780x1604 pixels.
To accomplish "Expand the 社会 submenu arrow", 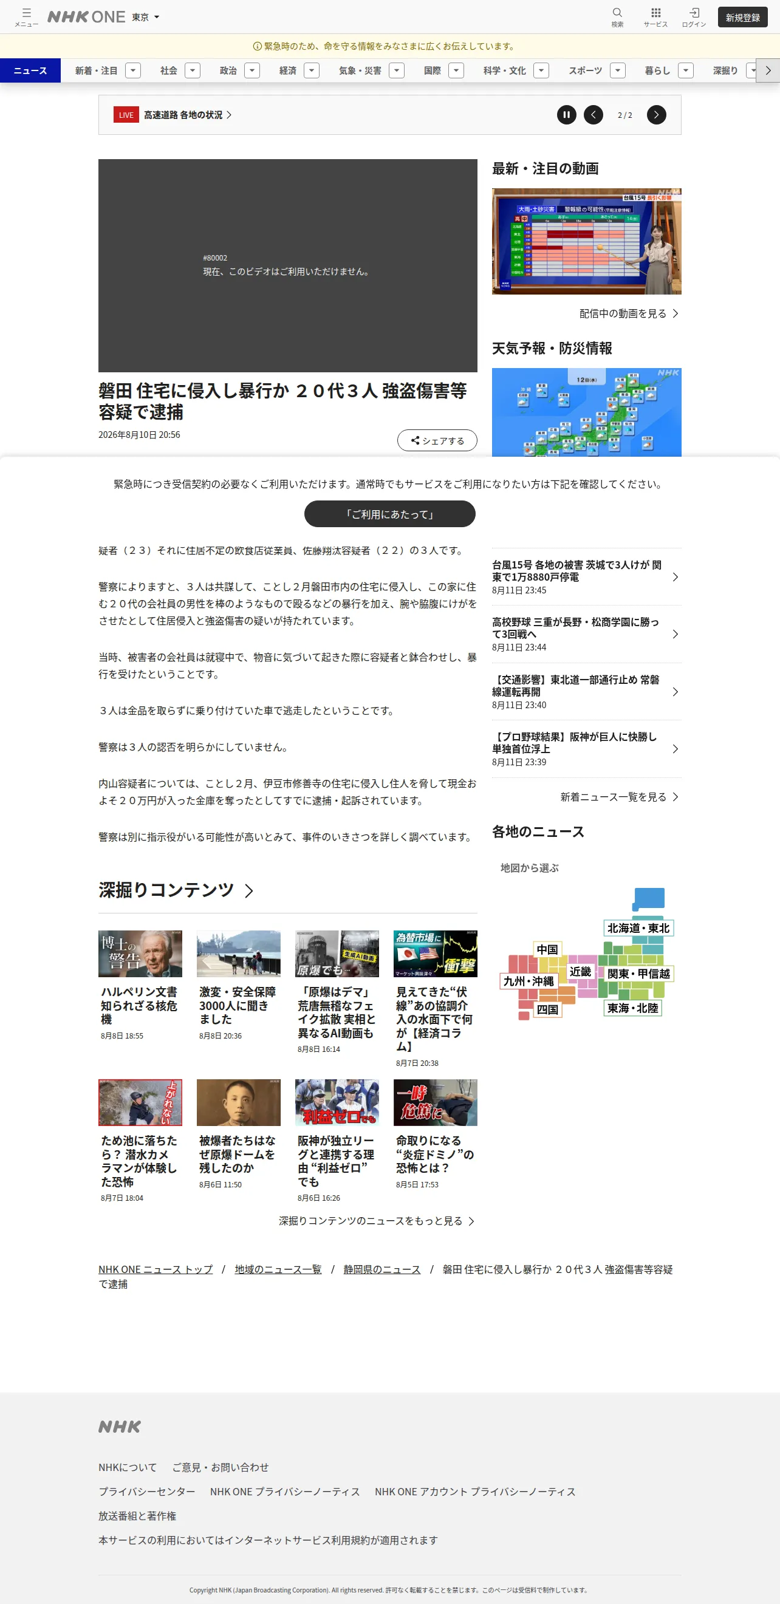I will (x=193, y=70).
